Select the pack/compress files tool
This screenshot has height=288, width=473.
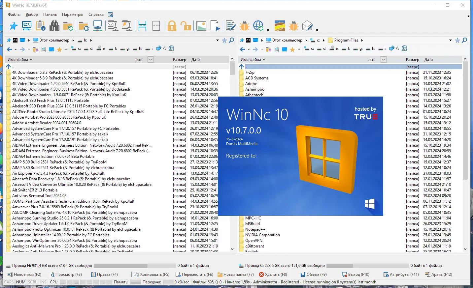pyautogui.click(x=113, y=25)
